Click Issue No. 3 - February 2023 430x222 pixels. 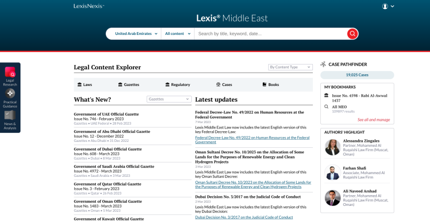point(97,189)
